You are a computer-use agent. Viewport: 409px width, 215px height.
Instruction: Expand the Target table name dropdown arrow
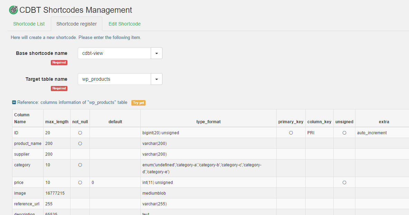pyautogui.click(x=157, y=79)
